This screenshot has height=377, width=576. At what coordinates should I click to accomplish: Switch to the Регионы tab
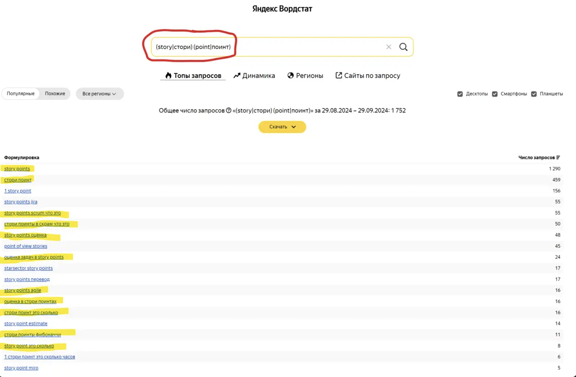click(x=305, y=76)
